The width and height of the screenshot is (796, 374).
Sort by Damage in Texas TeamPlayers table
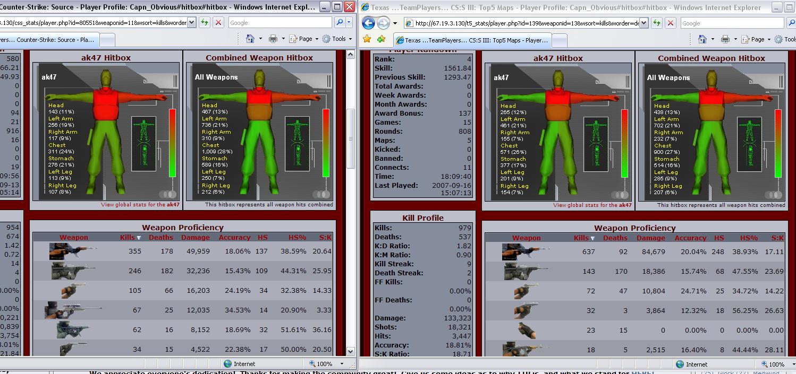pyautogui.click(x=651, y=238)
